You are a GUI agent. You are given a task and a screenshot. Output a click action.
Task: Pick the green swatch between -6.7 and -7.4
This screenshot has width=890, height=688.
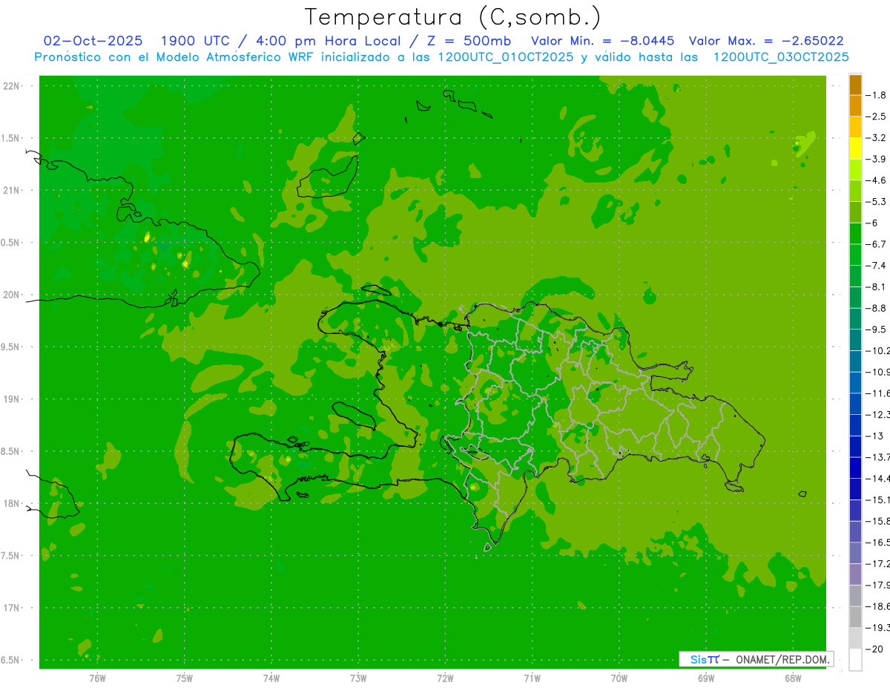pyautogui.click(x=855, y=255)
